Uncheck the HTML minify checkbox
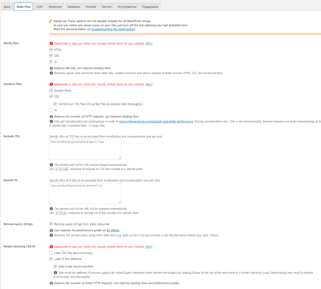This screenshot has height=289, width=321. [51, 49]
